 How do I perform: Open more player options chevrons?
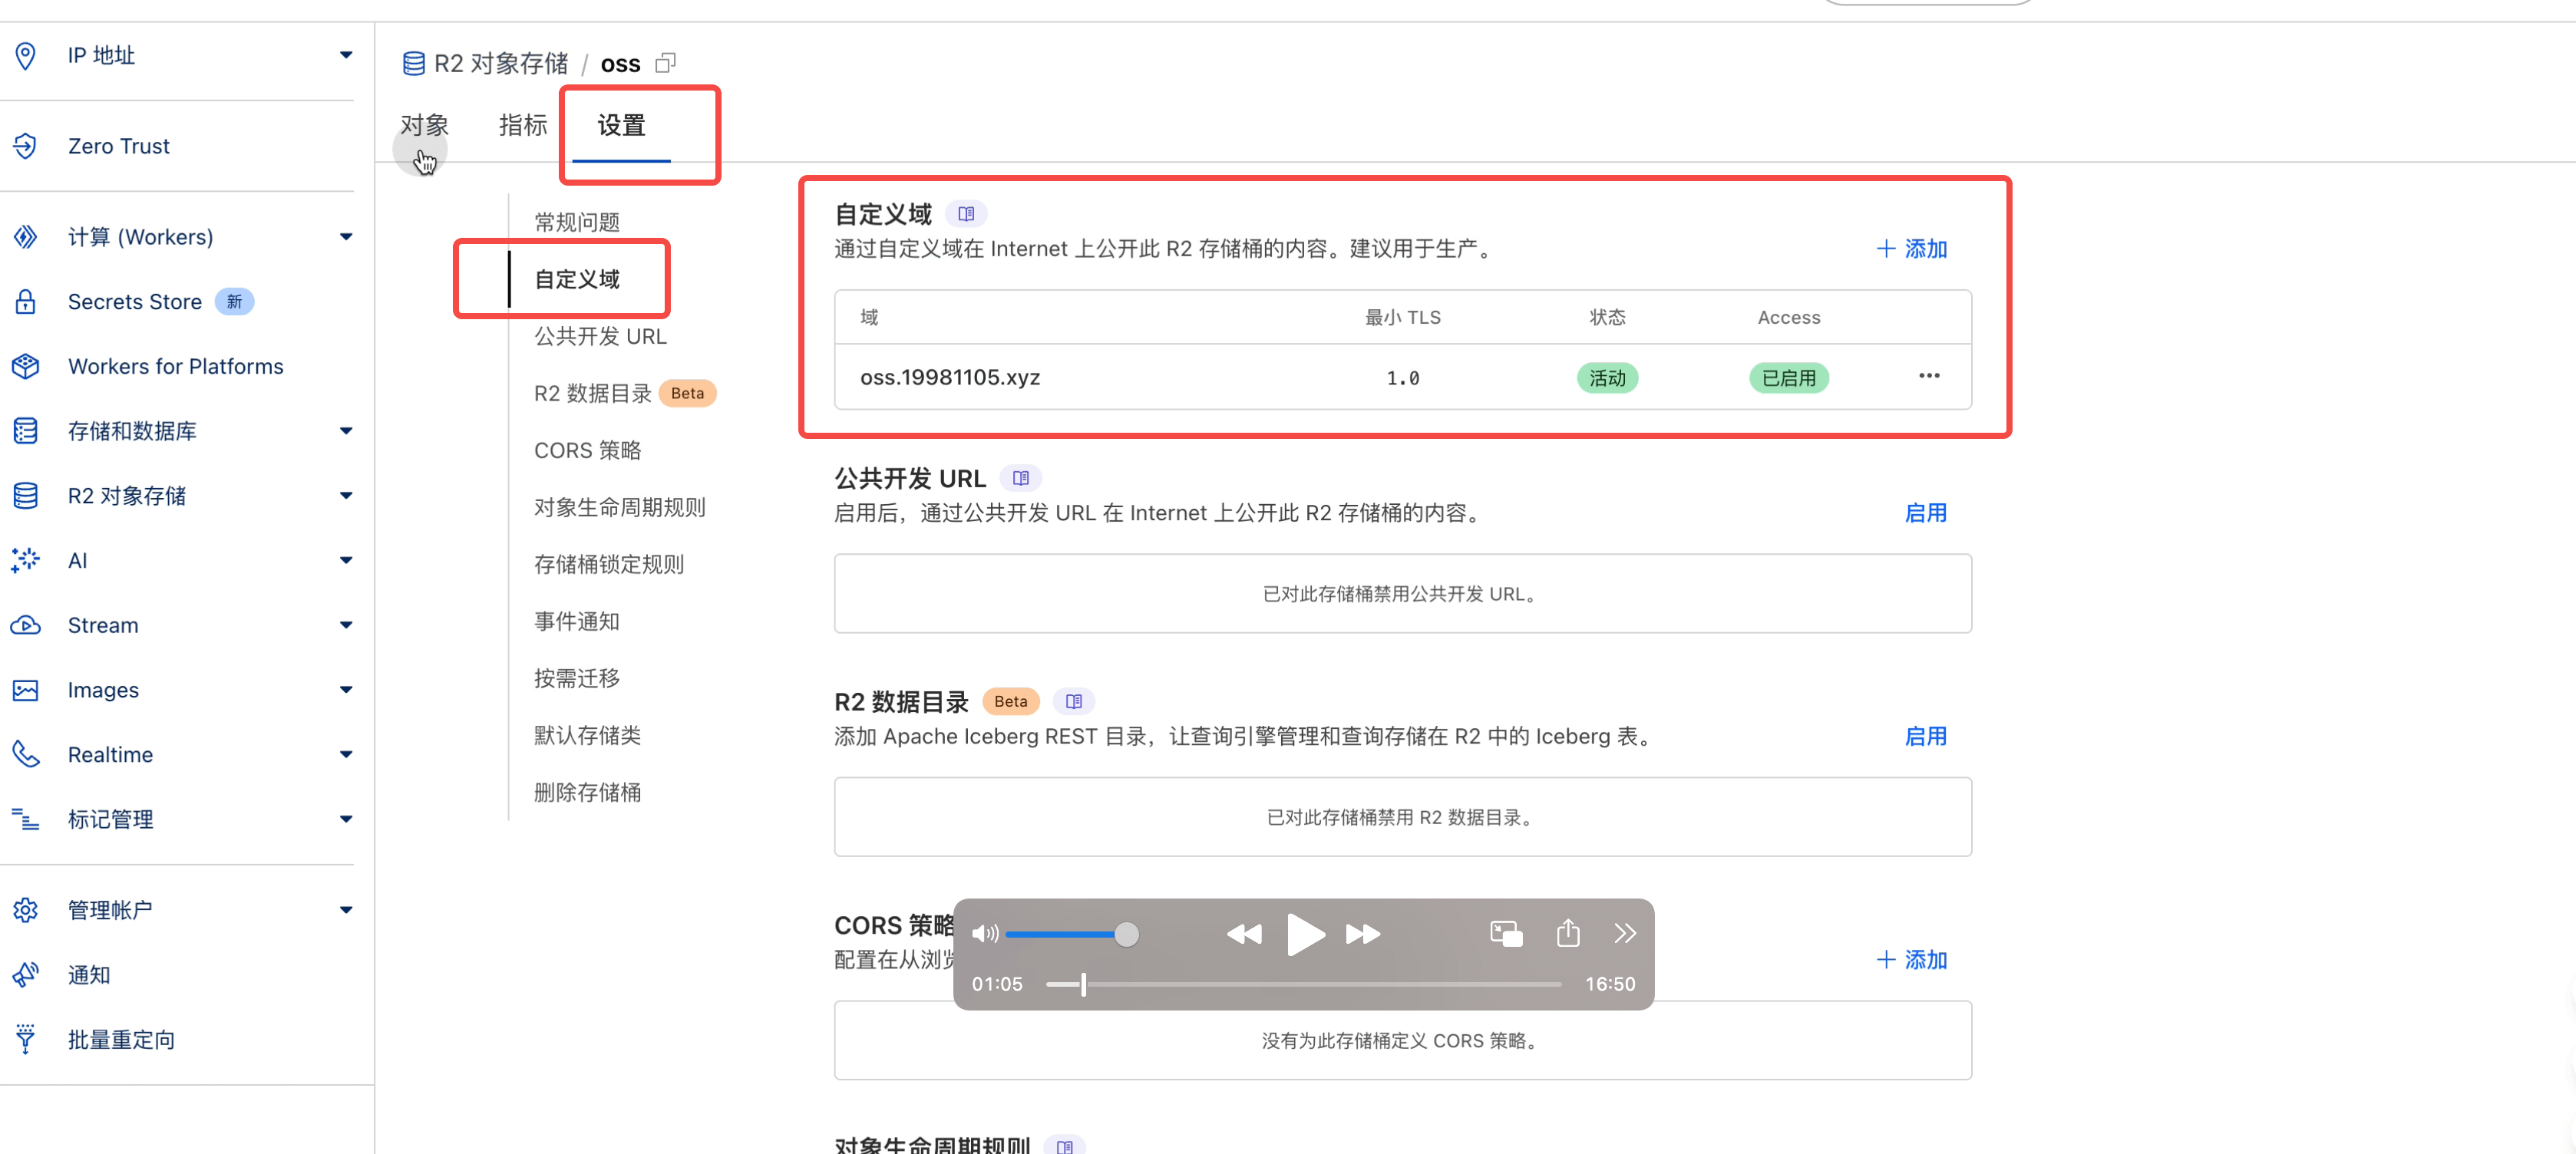coord(1625,933)
